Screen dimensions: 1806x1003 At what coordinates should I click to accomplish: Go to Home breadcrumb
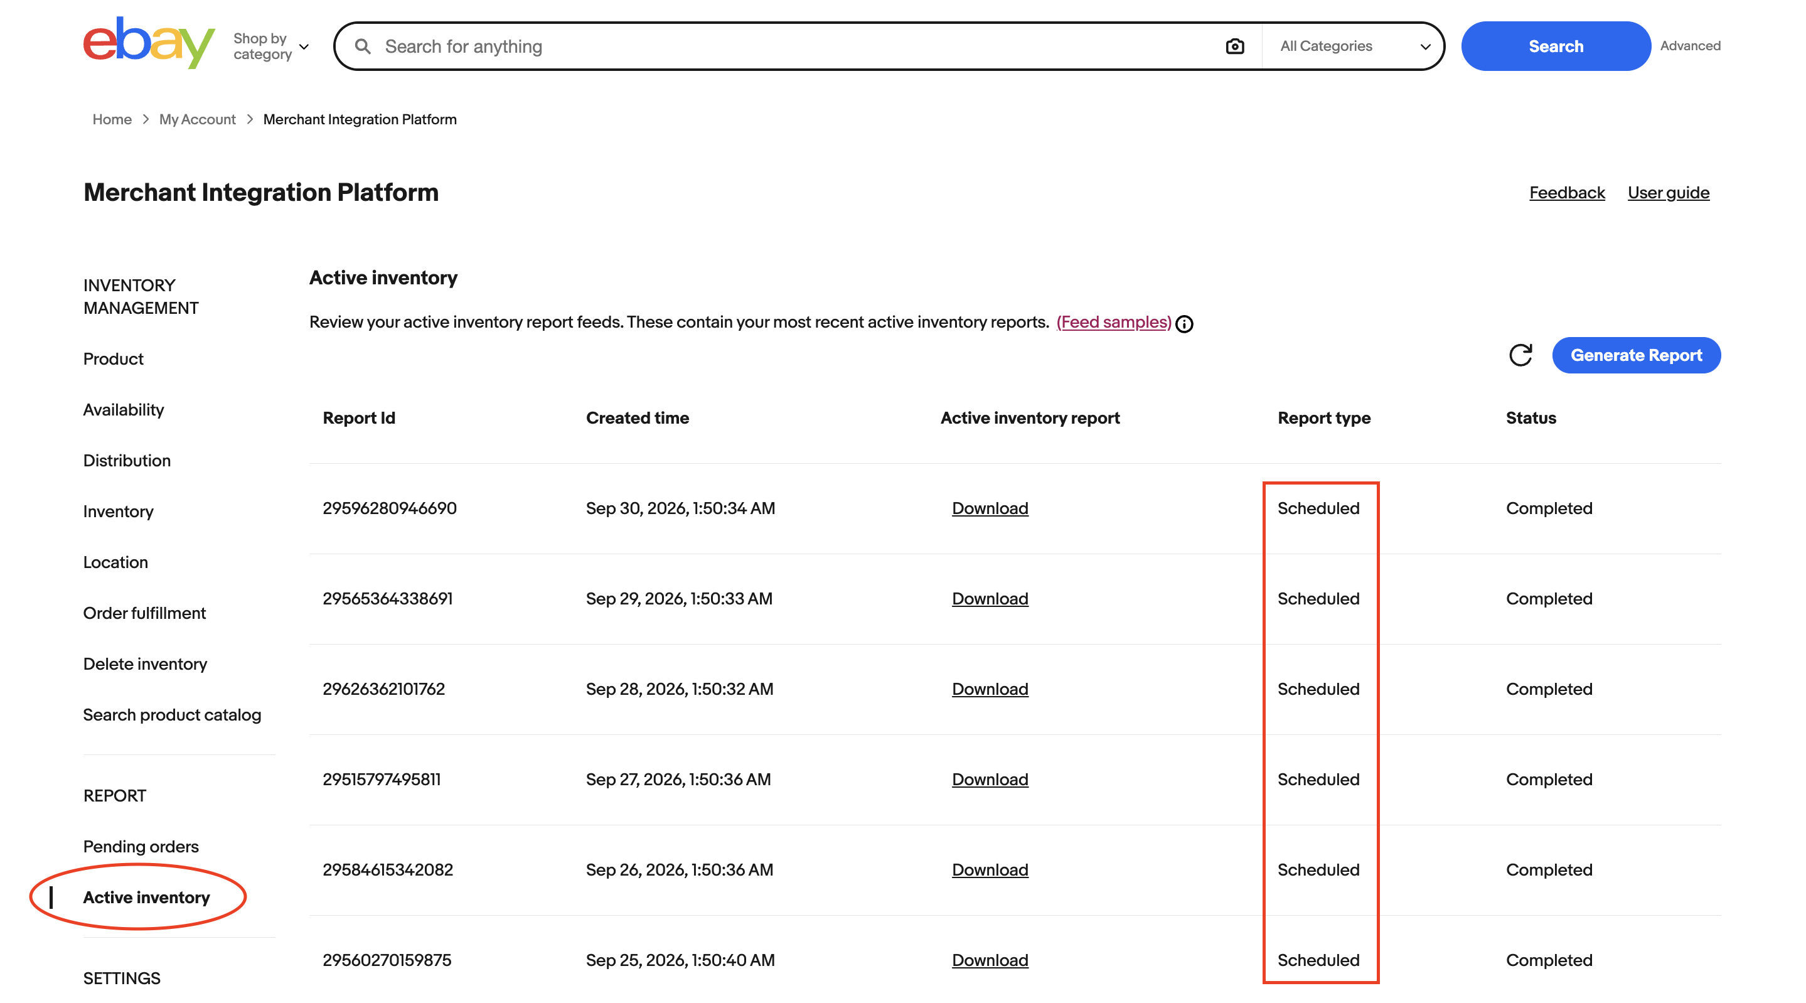(112, 119)
